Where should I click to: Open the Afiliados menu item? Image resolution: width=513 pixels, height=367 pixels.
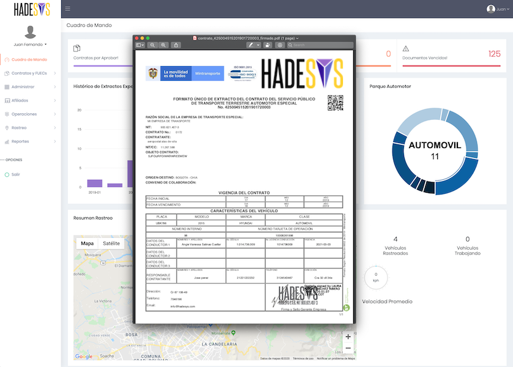20,101
